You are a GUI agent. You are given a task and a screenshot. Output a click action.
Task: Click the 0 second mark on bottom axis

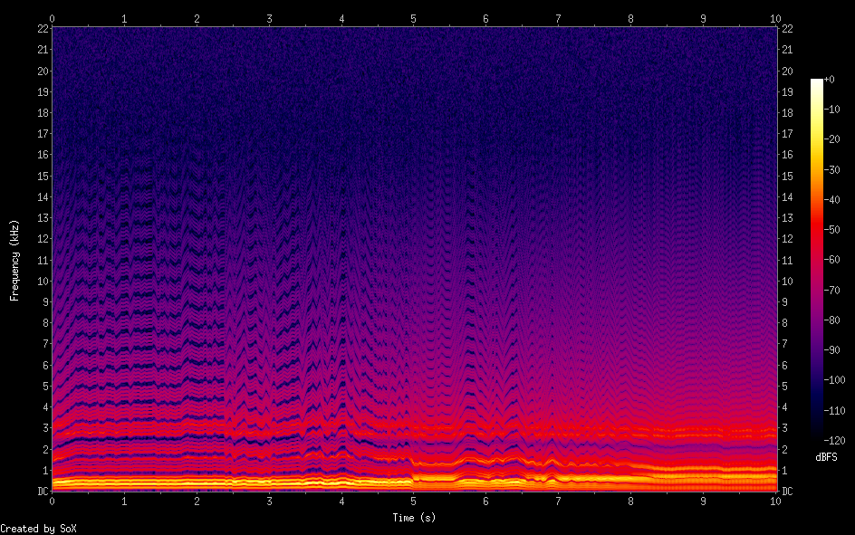(53, 501)
